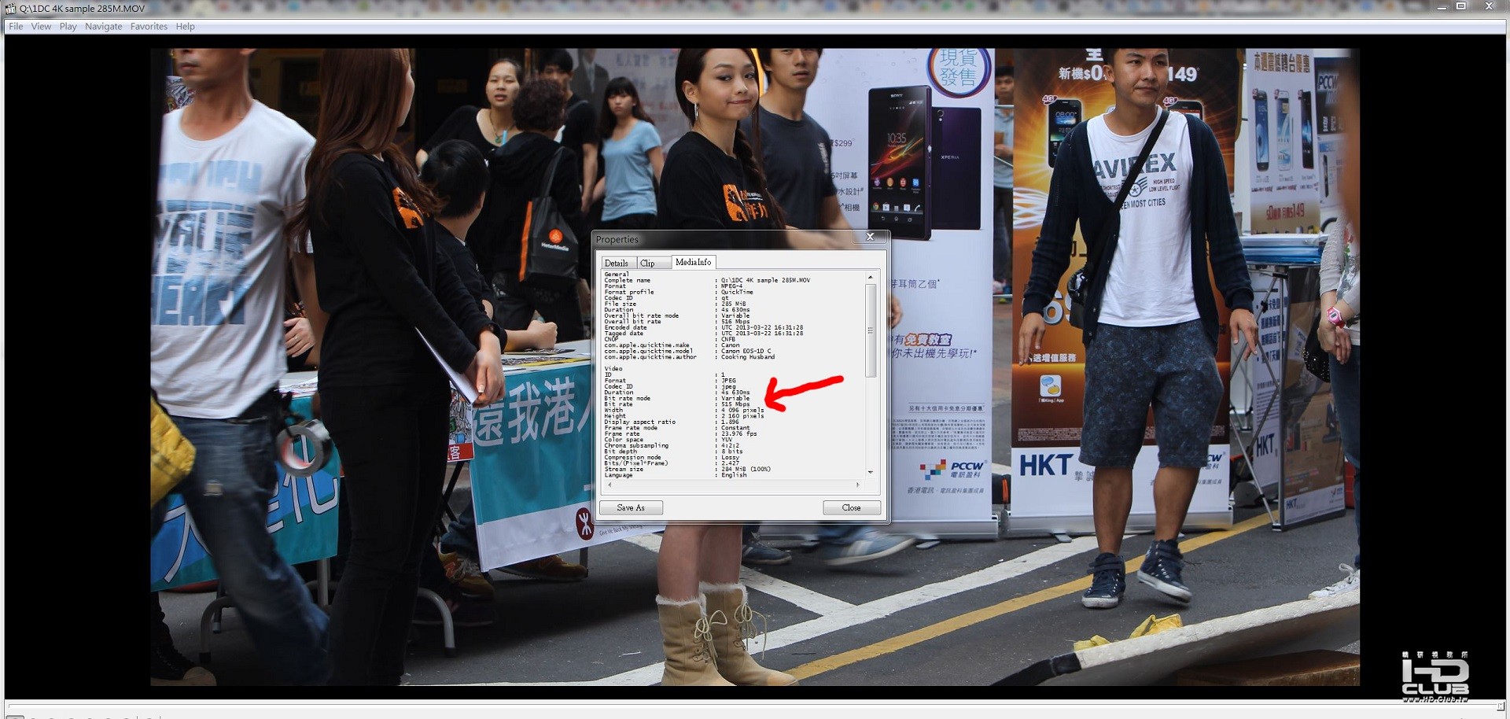Click the '23.976 fps' value

[739, 434]
